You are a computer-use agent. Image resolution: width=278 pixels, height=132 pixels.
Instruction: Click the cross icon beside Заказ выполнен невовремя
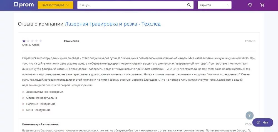(23, 92)
